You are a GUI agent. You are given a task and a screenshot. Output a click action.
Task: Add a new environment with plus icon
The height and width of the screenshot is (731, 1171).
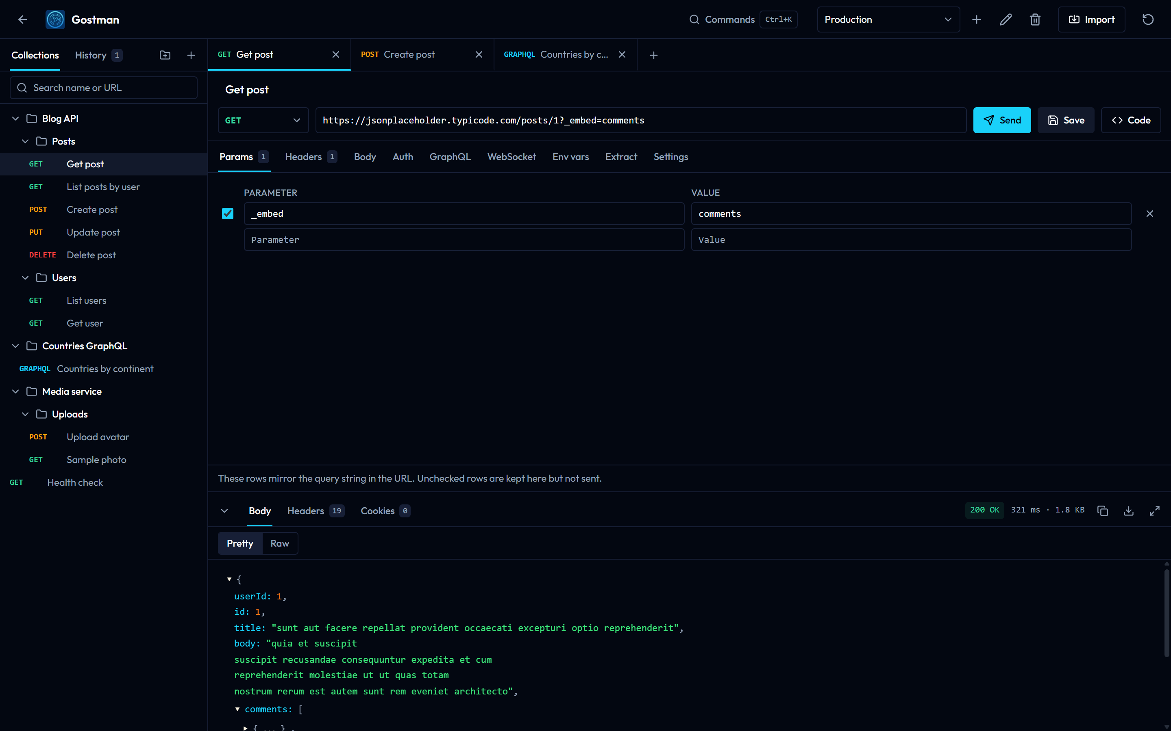tap(977, 19)
